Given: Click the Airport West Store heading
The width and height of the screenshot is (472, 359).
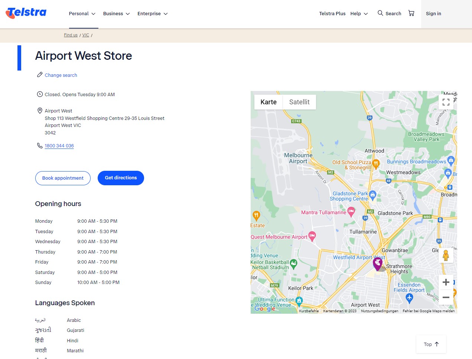Looking at the screenshot, I should point(84,56).
